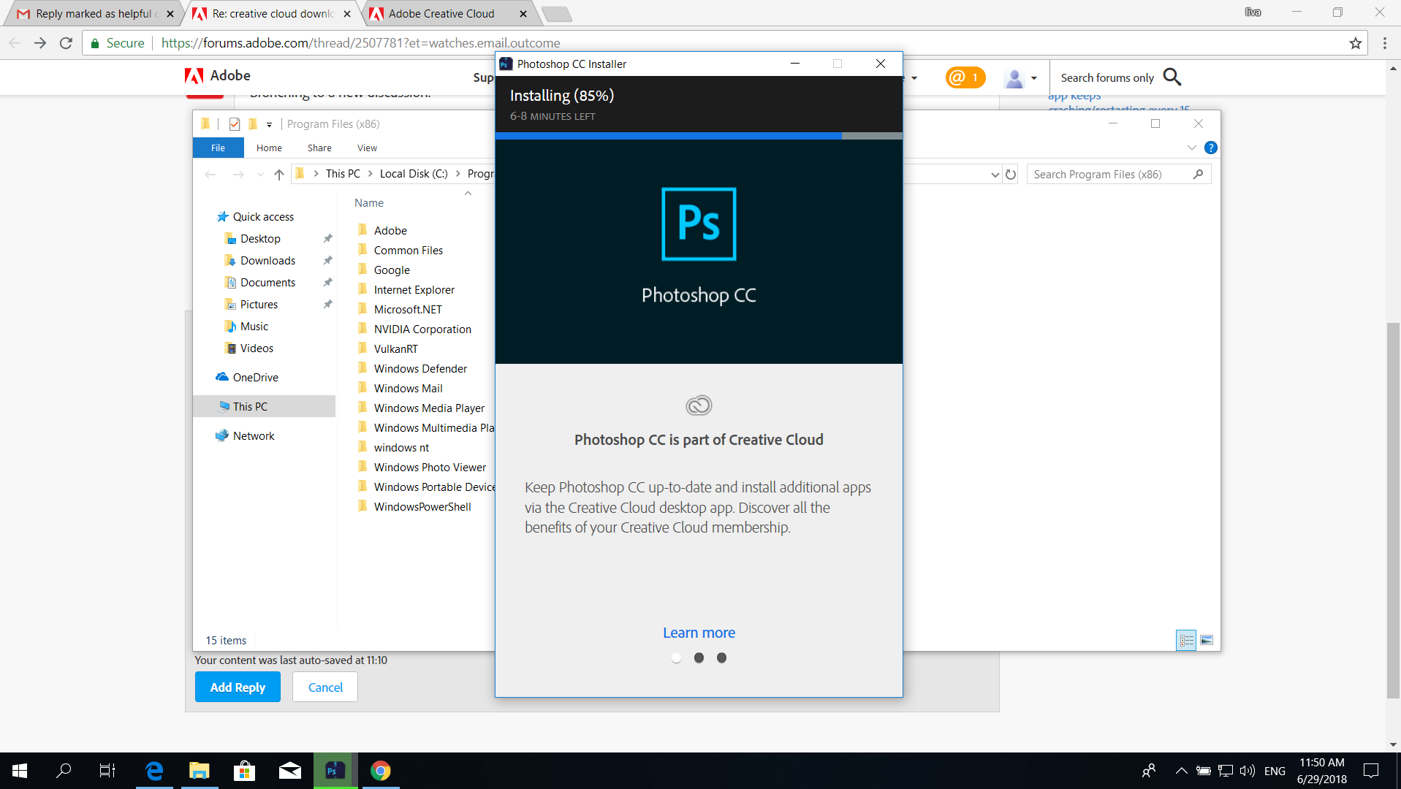The height and width of the screenshot is (789, 1401).
Task: Open OneDrive in navigation pane
Action: pos(255,377)
